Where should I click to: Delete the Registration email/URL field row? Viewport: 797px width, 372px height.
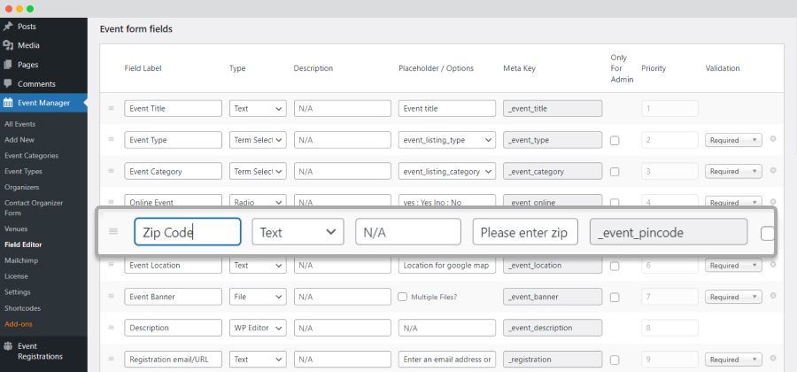point(773,359)
